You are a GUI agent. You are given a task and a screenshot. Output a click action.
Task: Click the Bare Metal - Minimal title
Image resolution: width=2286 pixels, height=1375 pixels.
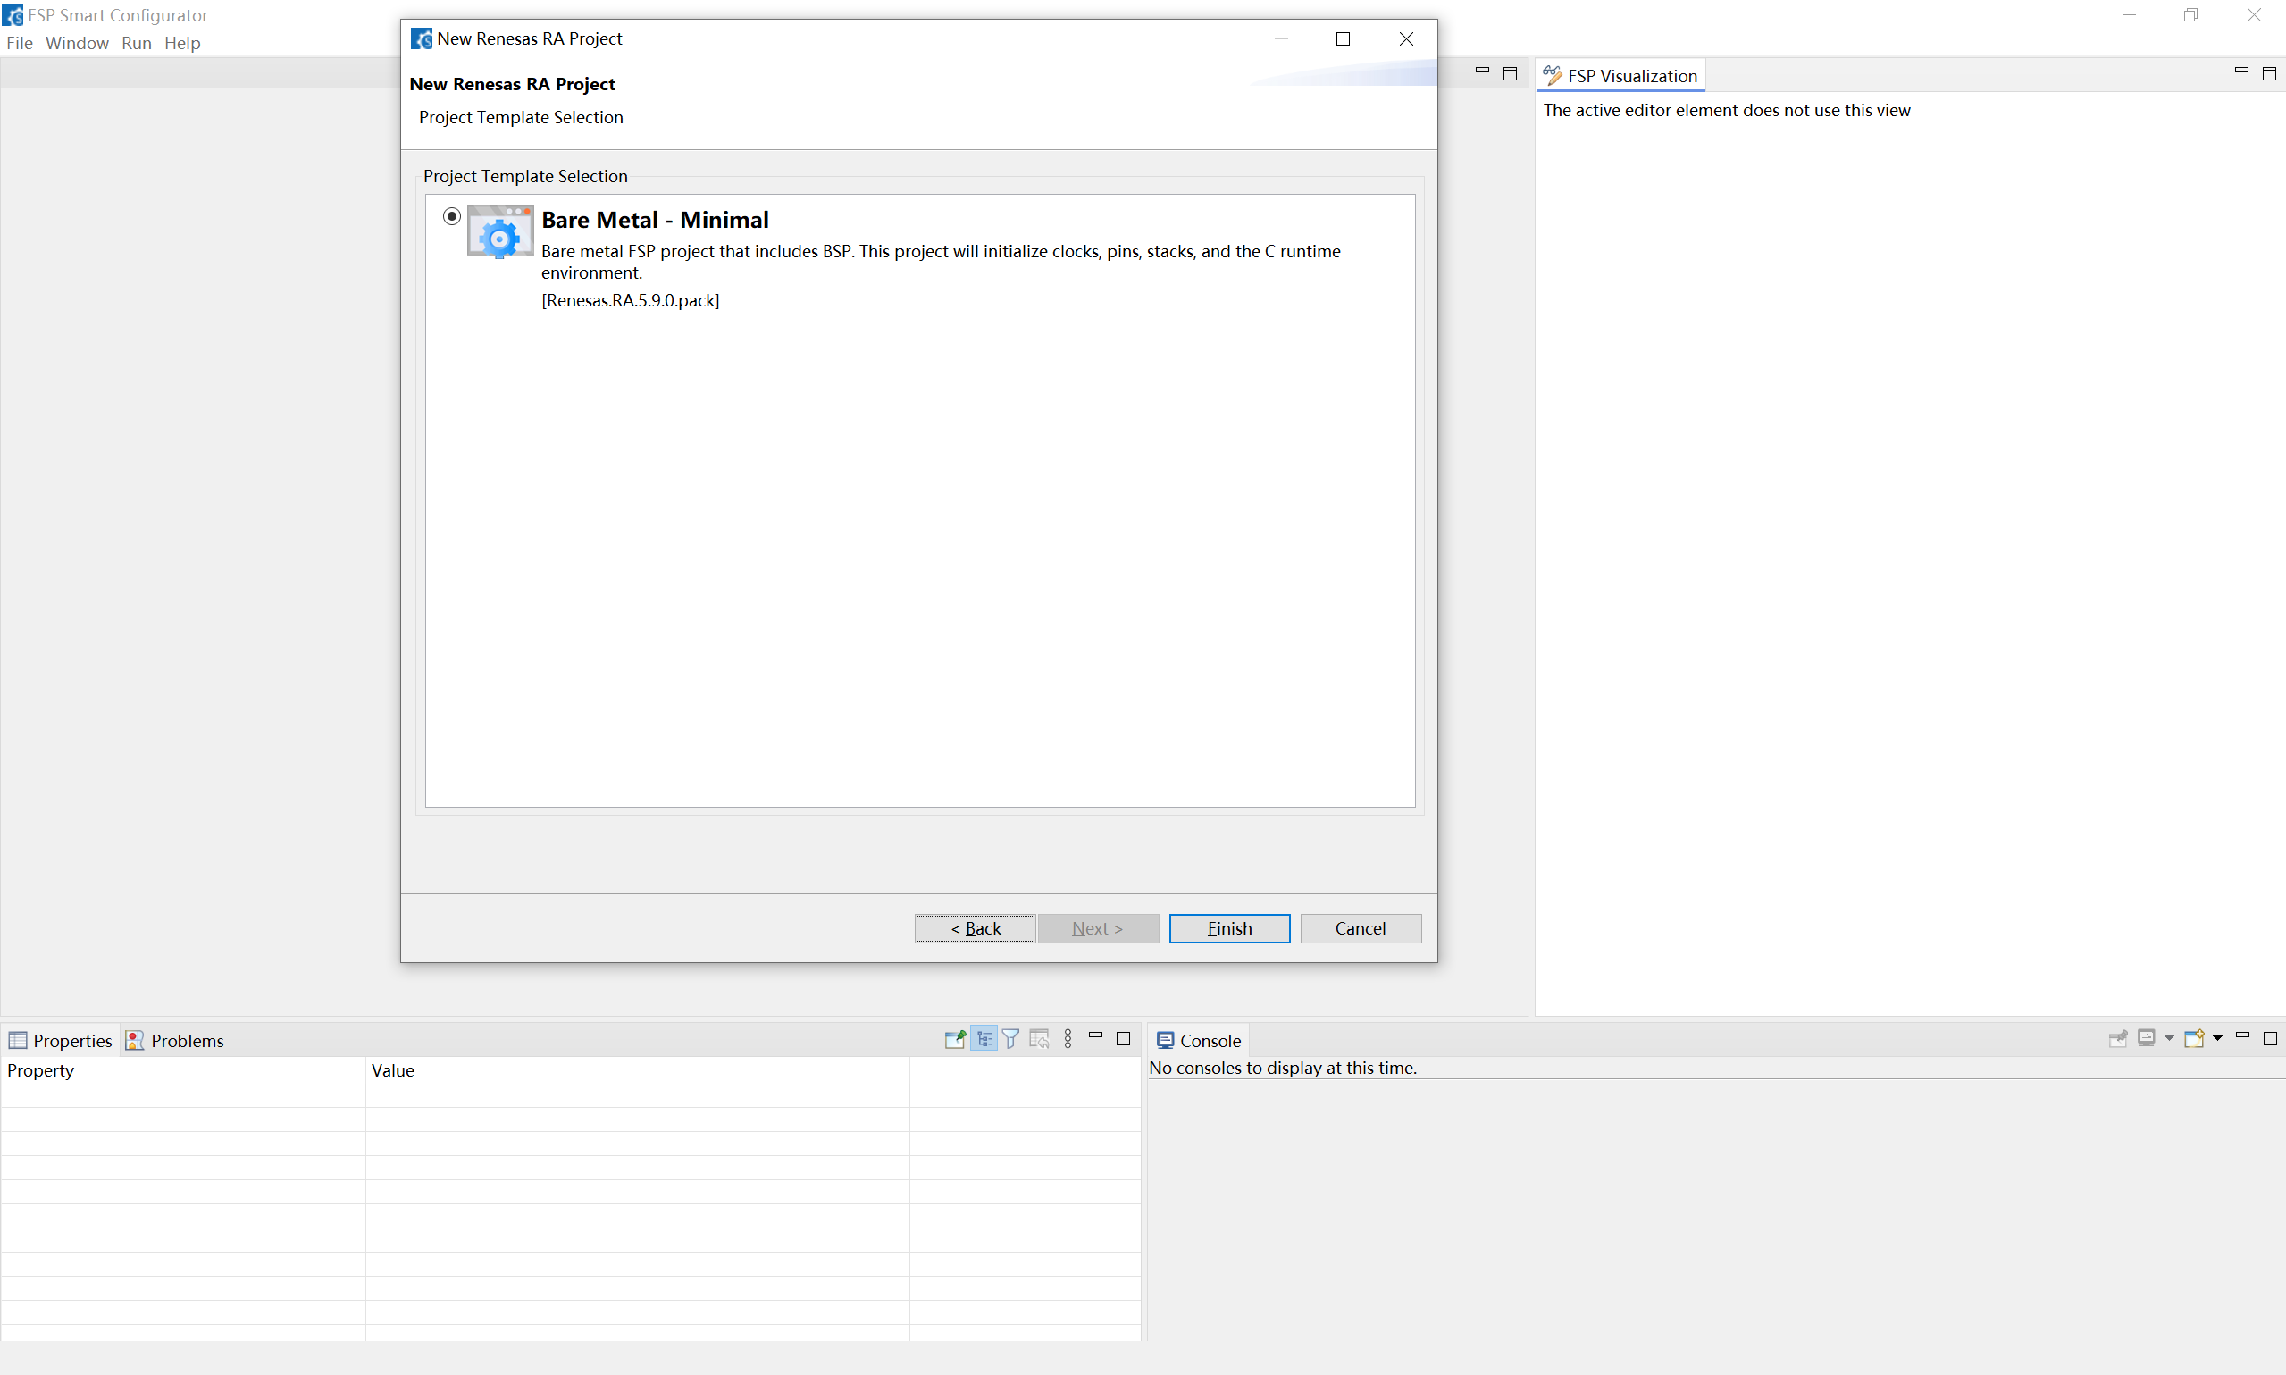coord(655,220)
